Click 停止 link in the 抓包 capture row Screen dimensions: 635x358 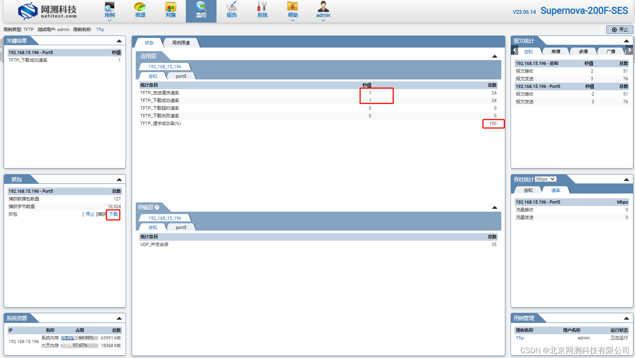pyautogui.click(x=90, y=214)
